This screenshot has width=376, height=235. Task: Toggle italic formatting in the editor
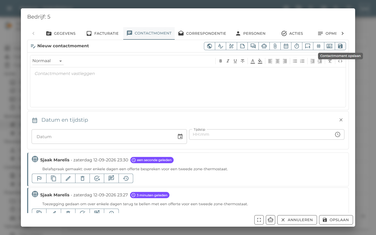(x=228, y=61)
